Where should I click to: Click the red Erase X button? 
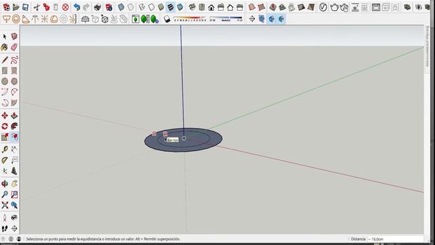(x=65, y=7)
